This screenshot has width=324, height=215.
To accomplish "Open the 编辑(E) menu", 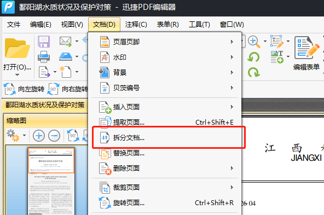I will click(x=40, y=25).
